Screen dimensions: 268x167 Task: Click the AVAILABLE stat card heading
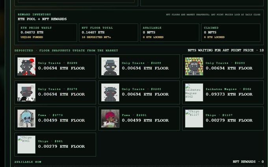click(x=152, y=28)
